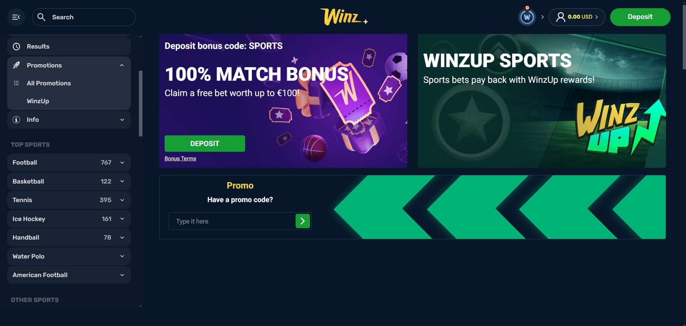Collapse the Promotions section
This screenshot has height=326, width=686.
(122, 65)
